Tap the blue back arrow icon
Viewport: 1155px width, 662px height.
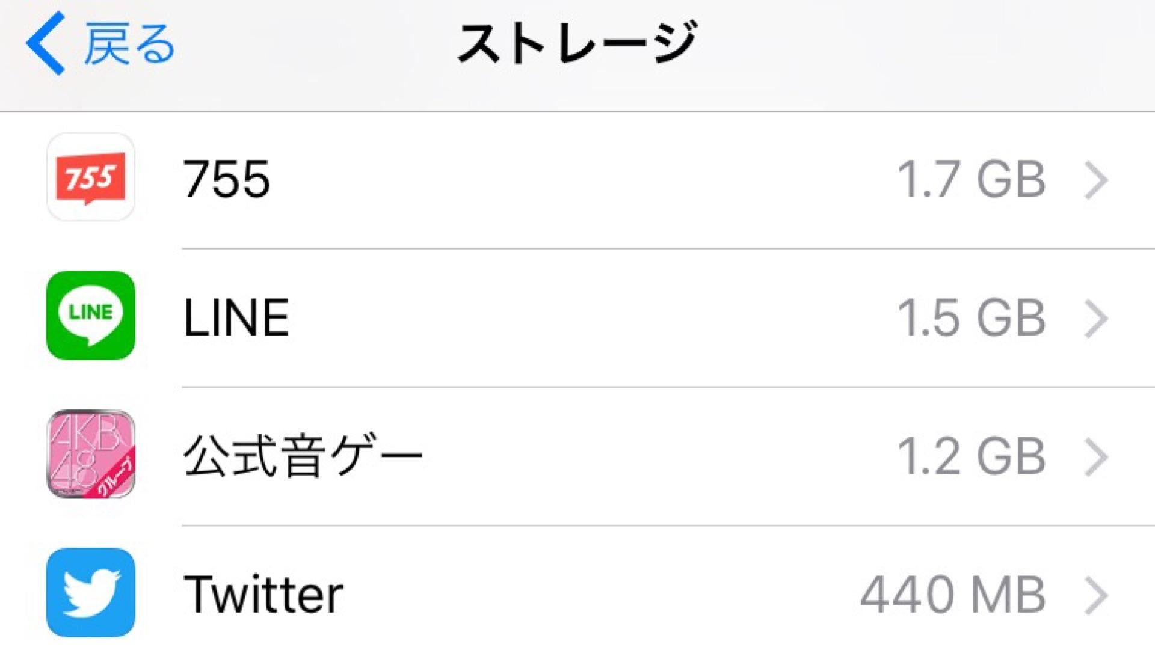coord(45,43)
